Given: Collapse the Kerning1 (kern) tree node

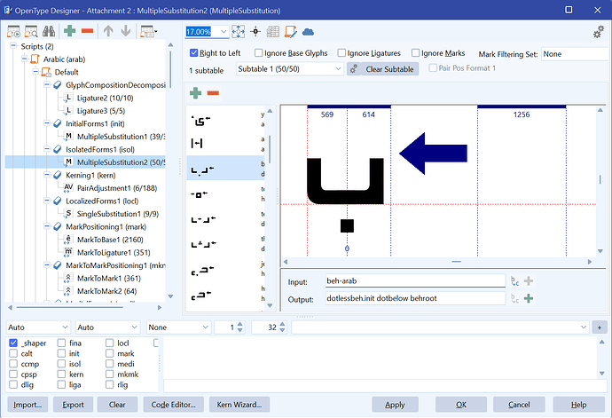Looking at the screenshot, I should pos(46,175).
